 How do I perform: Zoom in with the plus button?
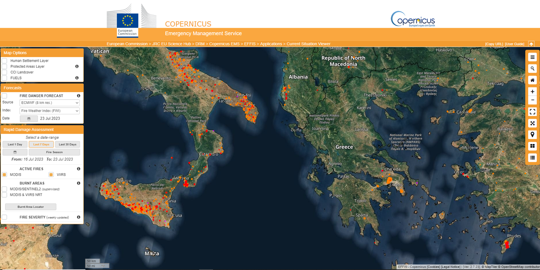[x=532, y=91]
